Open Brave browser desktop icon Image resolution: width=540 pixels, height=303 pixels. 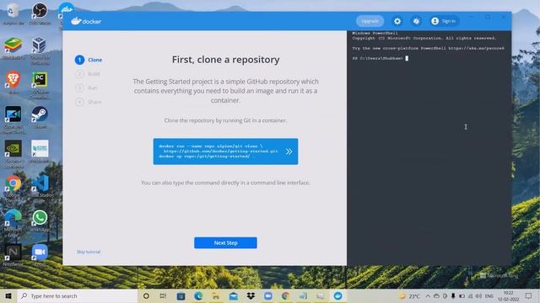(13, 82)
